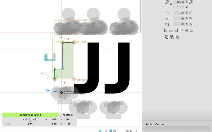Image resolution: width=212 pixels, height=132 pixels.
Task: Select the *bottom anchor point on canvas
Action: (62, 92)
